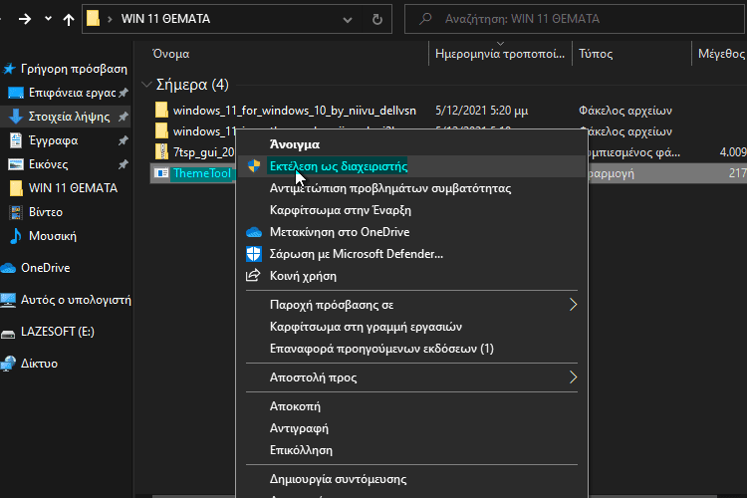747x498 pixels.
Task: Click the pin icon next to Εικόνες
Action: pos(123,164)
